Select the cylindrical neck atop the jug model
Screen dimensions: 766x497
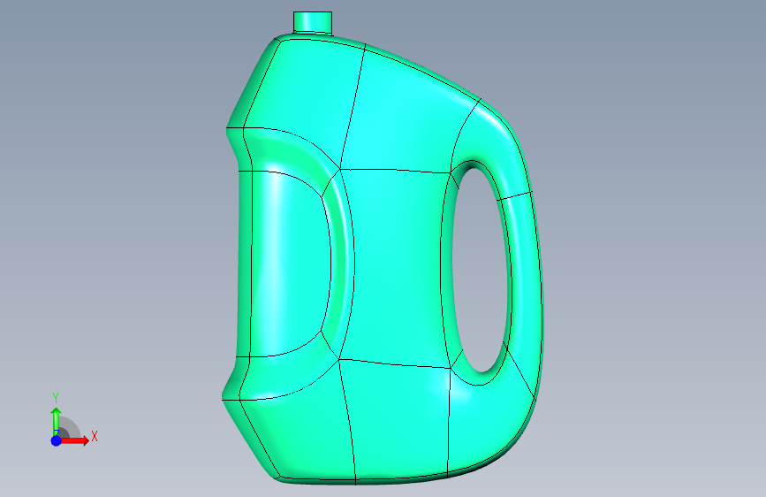[313, 22]
